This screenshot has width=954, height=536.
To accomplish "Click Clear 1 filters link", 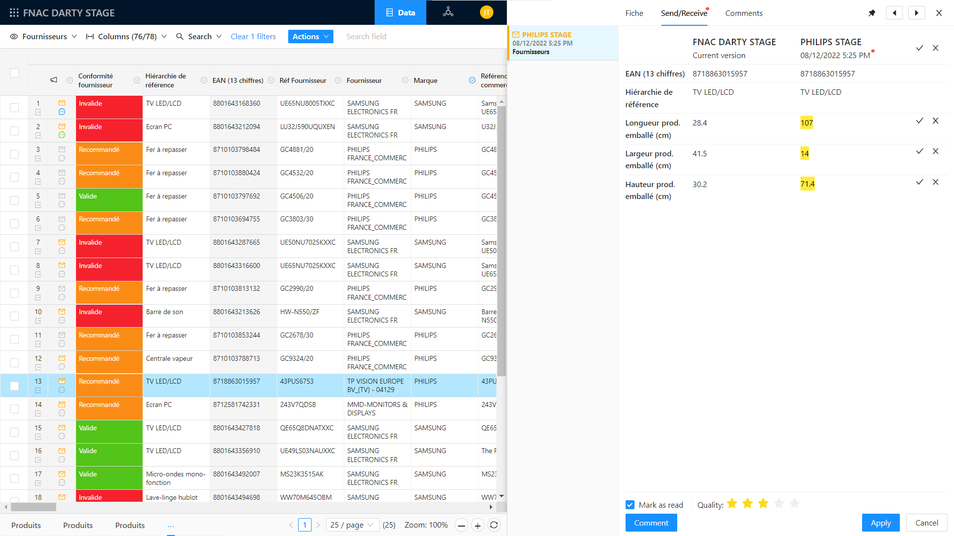I will tap(253, 36).
